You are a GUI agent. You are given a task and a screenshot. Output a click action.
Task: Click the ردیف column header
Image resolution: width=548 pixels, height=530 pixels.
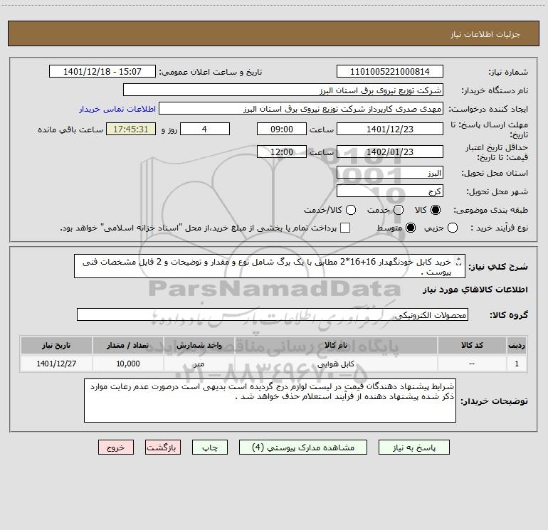tap(517, 345)
